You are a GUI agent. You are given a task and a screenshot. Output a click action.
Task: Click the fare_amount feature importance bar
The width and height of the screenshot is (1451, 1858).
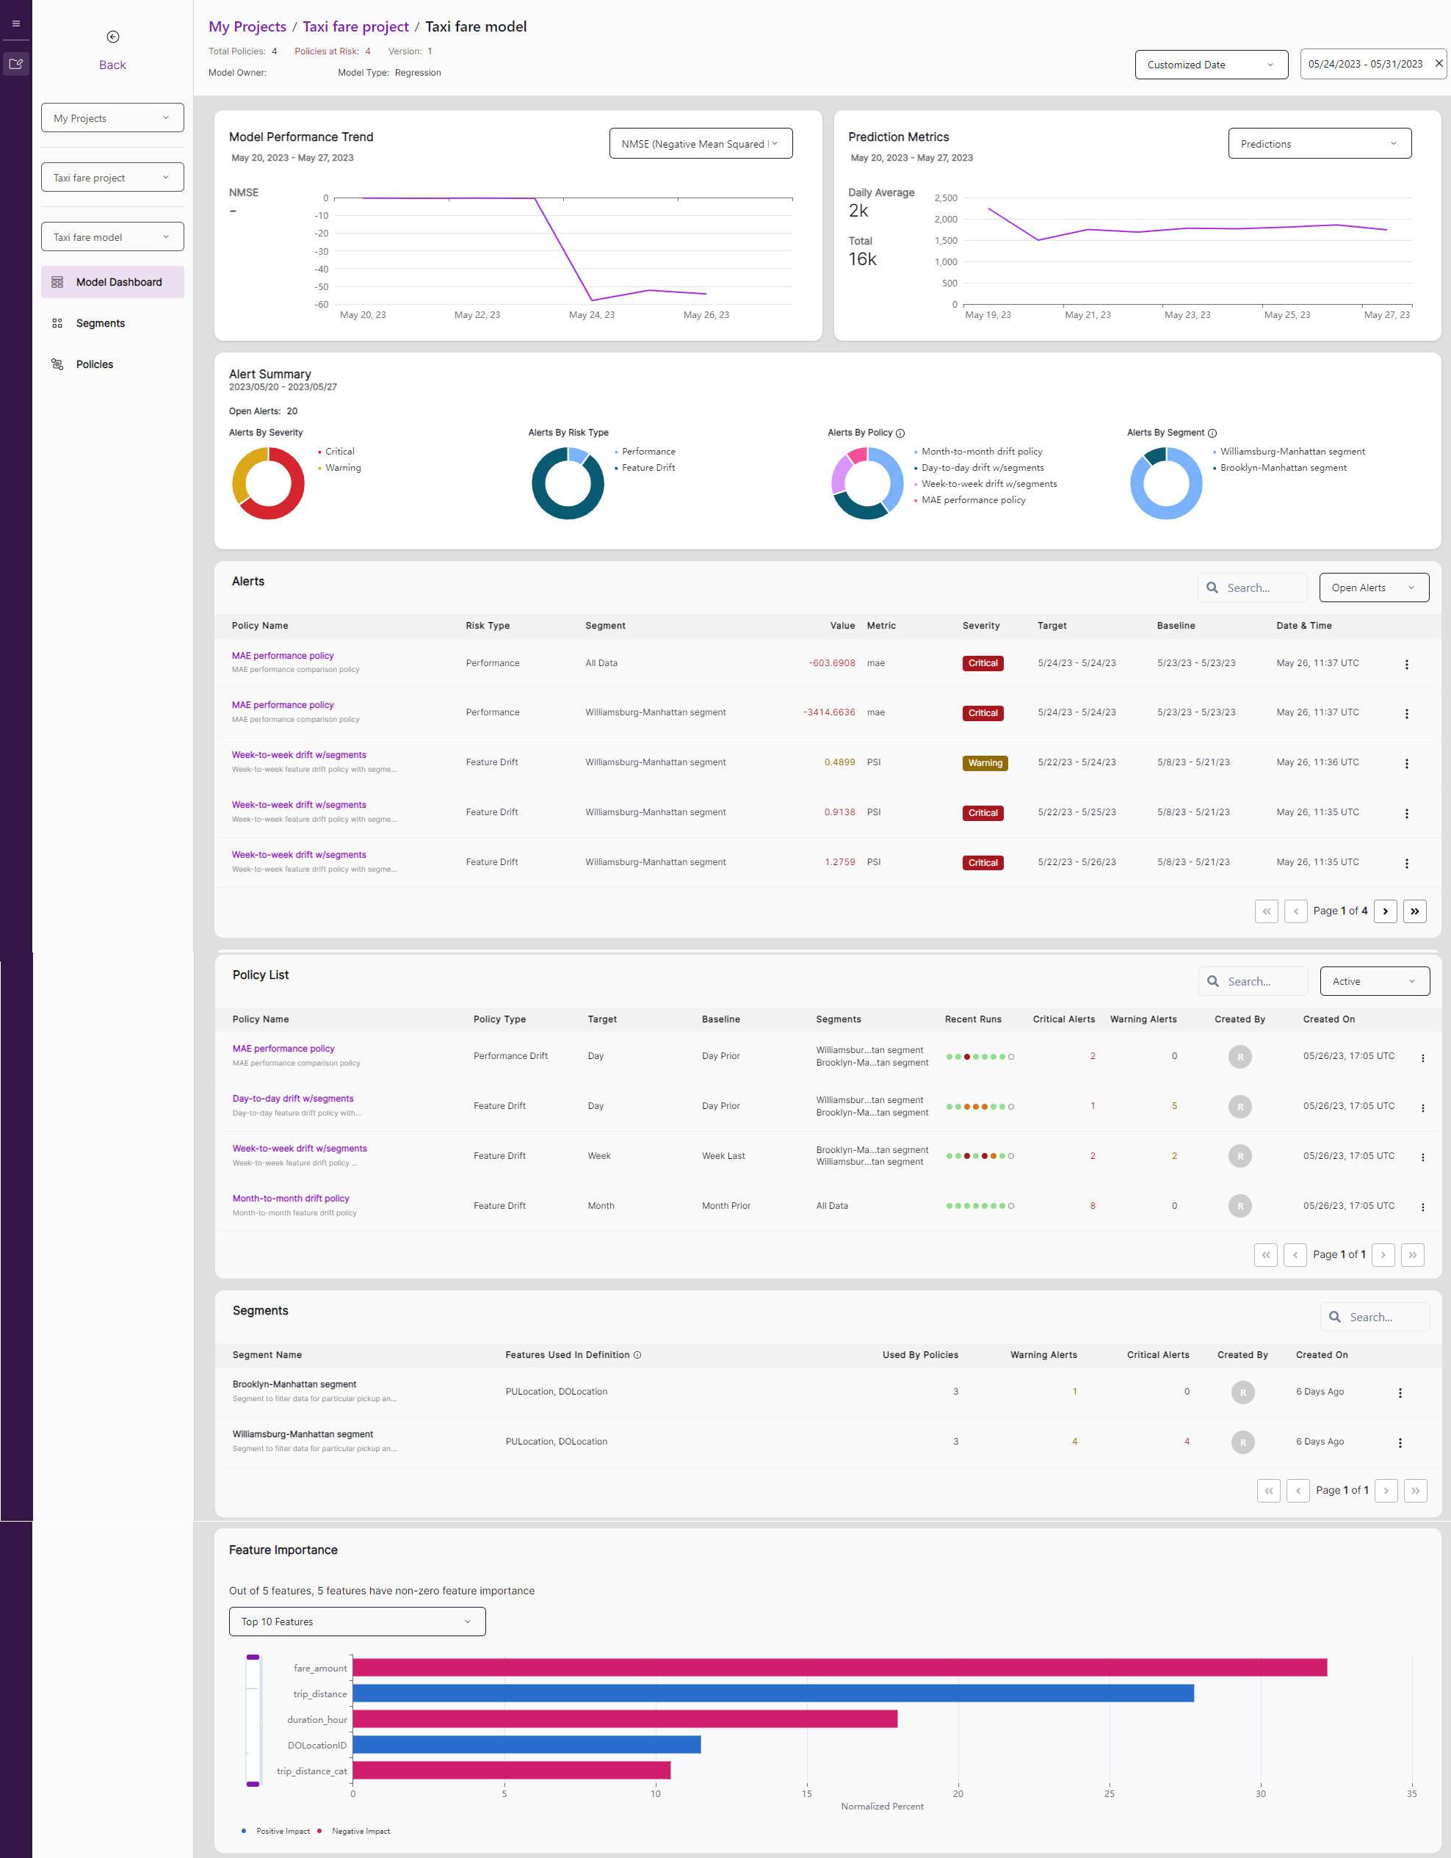(839, 1668)
